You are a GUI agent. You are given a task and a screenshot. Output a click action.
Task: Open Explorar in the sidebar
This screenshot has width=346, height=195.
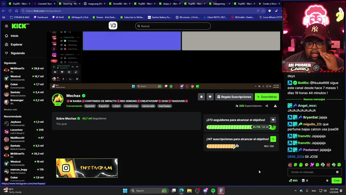16,44
